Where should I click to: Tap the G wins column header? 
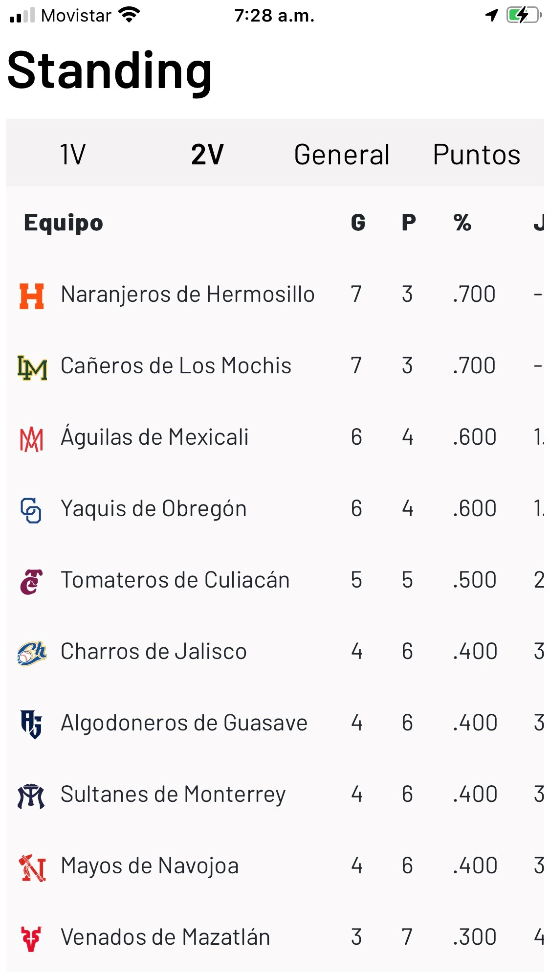click(358, 223)
